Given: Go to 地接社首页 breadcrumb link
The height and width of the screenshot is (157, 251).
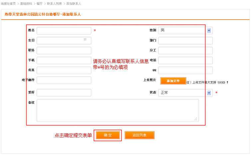Looking at the screenshot, I should [x=8, y=3].
